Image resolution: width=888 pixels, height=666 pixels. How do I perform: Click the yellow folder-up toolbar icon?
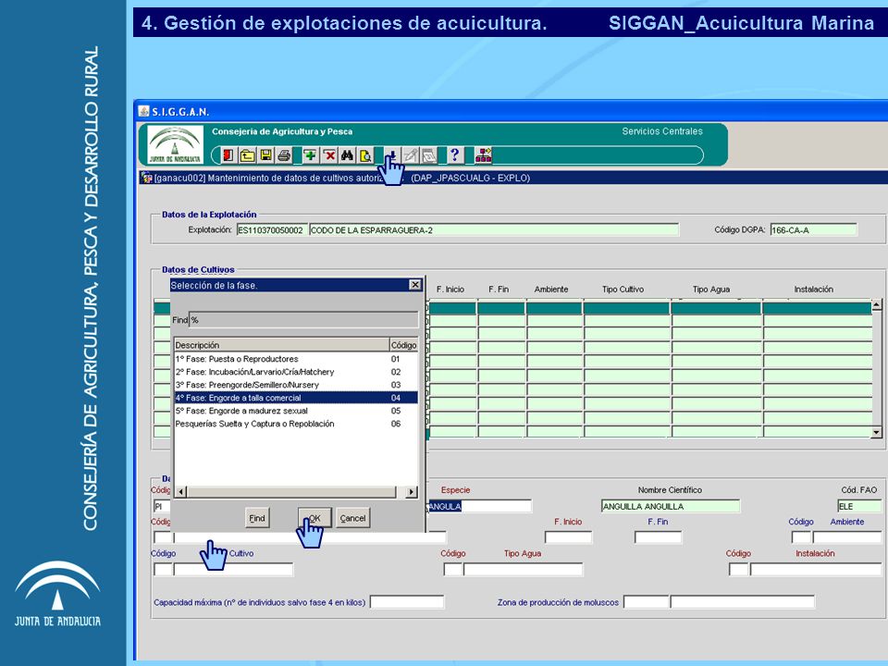[247, 155]
